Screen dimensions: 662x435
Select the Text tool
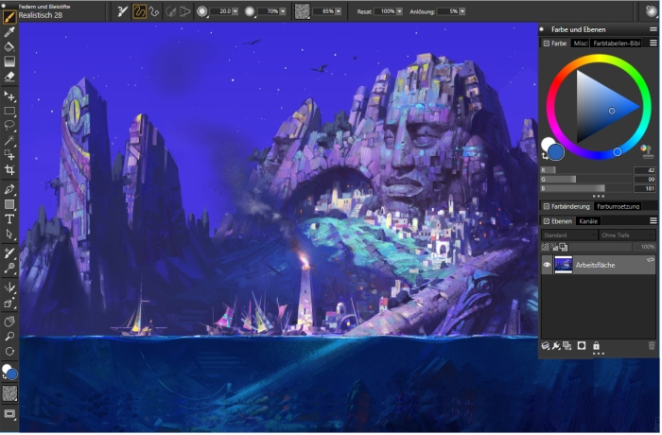[9, 218]
